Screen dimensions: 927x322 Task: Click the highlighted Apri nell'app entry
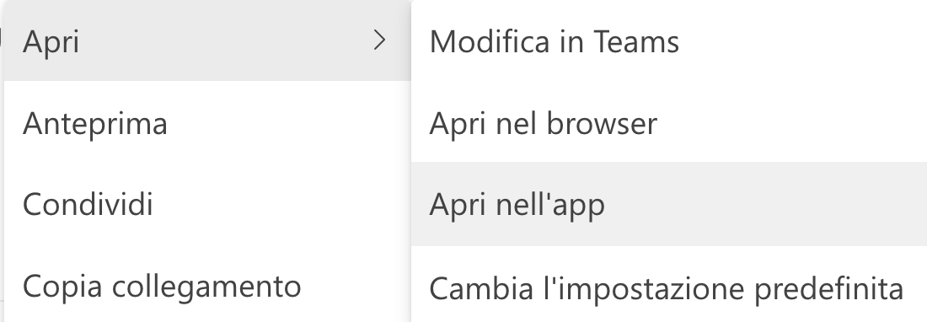click(669, 204)
